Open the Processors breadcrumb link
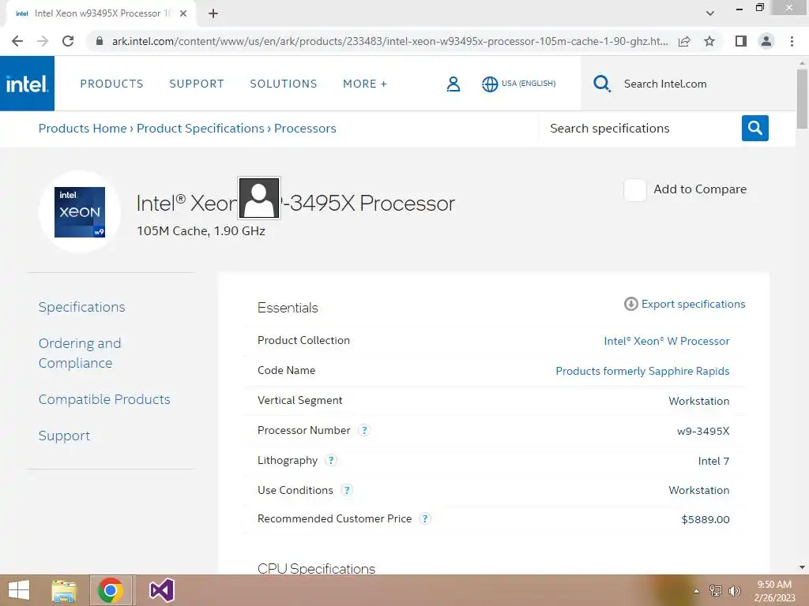Viewport: 809px width, 606px height. click(305, 129)
